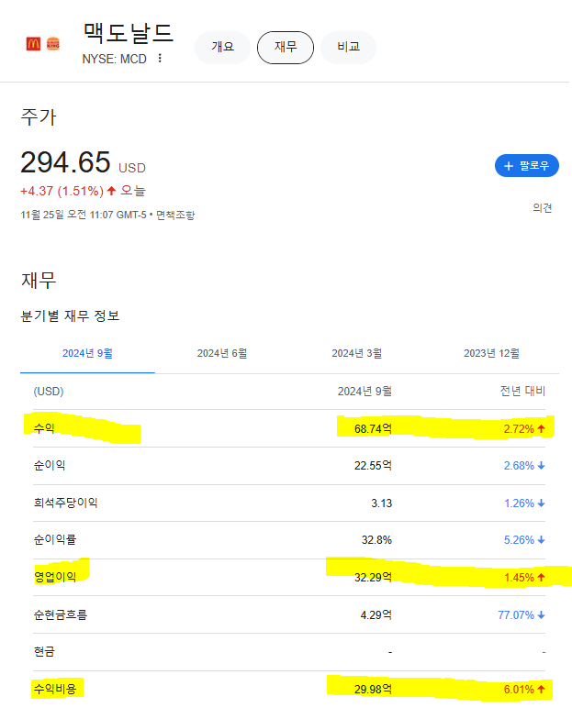Select the 2024년 3월 quarter tab

tap(357, 354)
